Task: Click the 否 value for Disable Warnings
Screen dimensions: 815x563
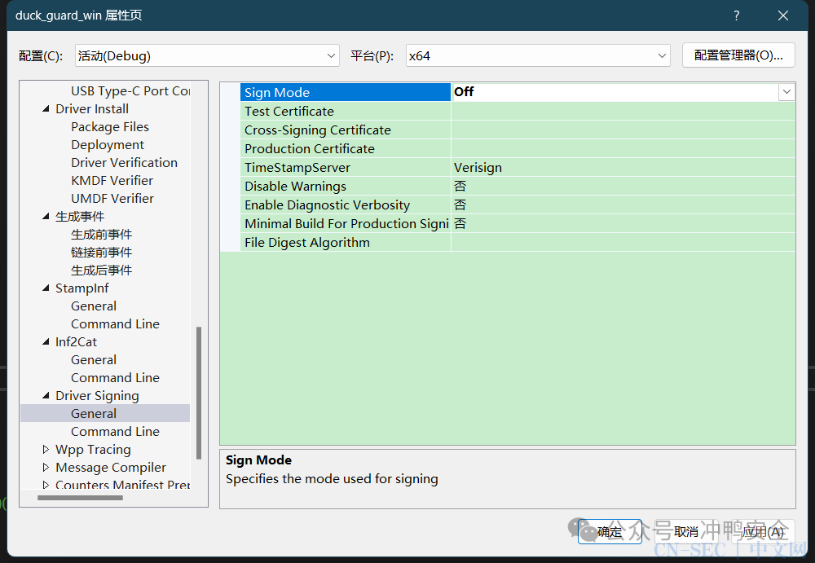Action: 623,186
